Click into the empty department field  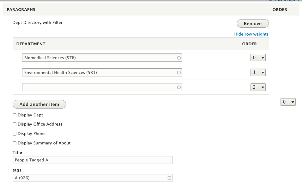click(98, 87)
